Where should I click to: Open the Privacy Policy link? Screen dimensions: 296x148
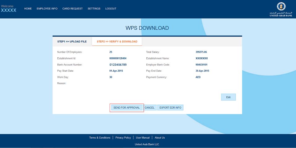123,138
